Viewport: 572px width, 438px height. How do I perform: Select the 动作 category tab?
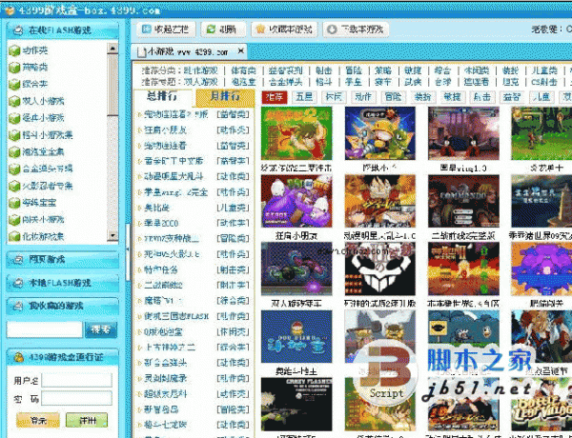pyautogui.click(x=363, y=97)
